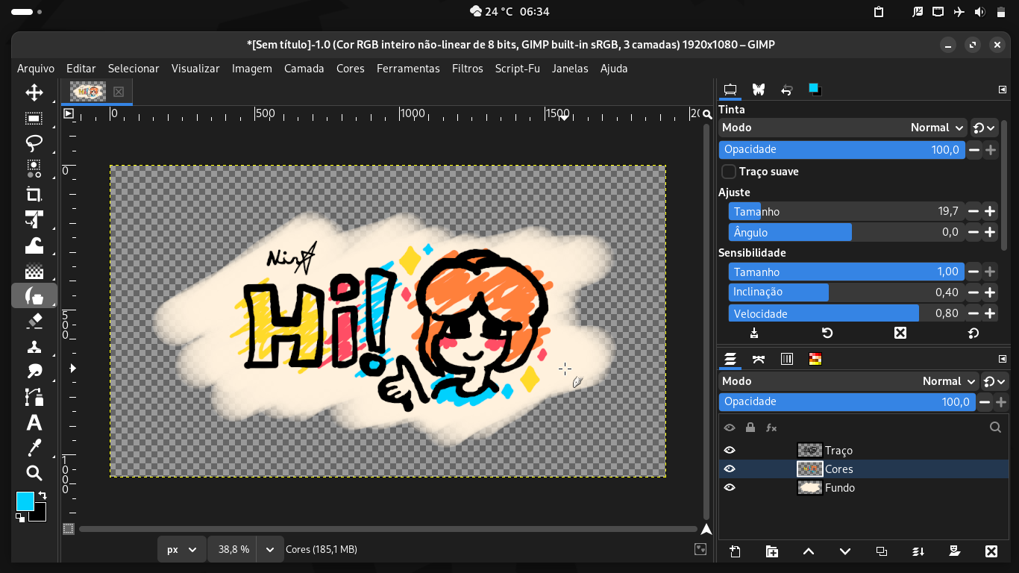Open the tool options Modo Normal dropdown
This screenshot has width=1019, height=573.
coord(843,128)
